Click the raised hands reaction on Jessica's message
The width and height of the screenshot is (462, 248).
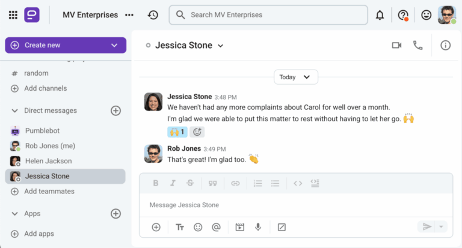pyautogui.click(x=177, y=132)
